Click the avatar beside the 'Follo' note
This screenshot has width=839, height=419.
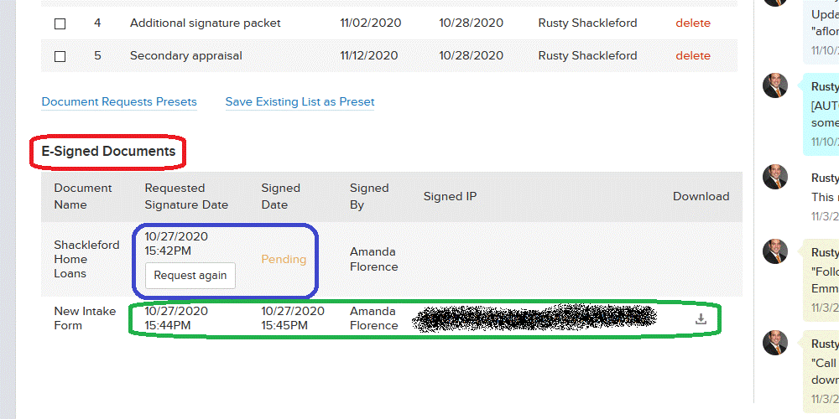click(x=775, y=251)
